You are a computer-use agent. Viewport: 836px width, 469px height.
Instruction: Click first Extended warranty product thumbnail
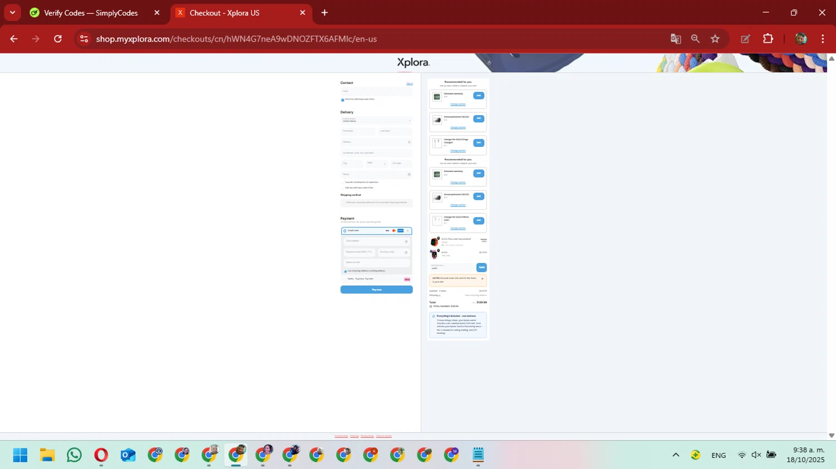point(437,97)
